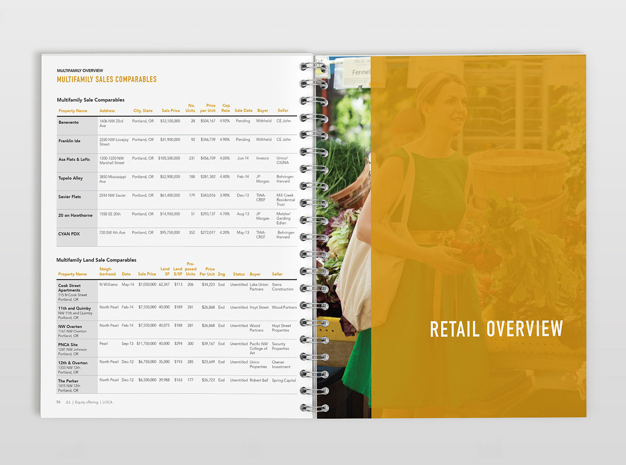Click the 'MULTIFAMILY SALES COMPARABLES' page heading
Viewport: 626px width, 465px height.
(107, 80)
